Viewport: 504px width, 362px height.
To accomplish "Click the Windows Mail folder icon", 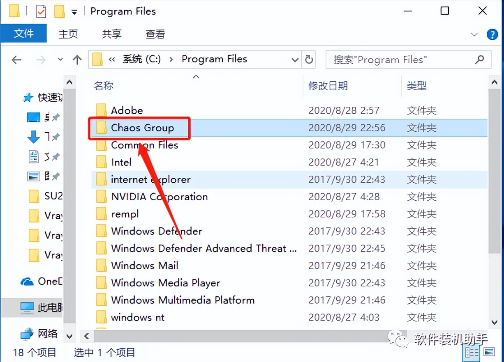I will (101, 266).
